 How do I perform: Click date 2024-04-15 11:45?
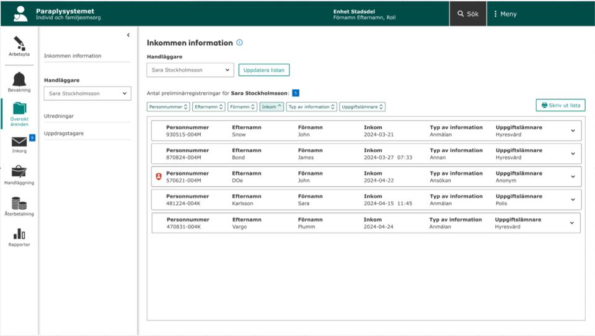388,204
